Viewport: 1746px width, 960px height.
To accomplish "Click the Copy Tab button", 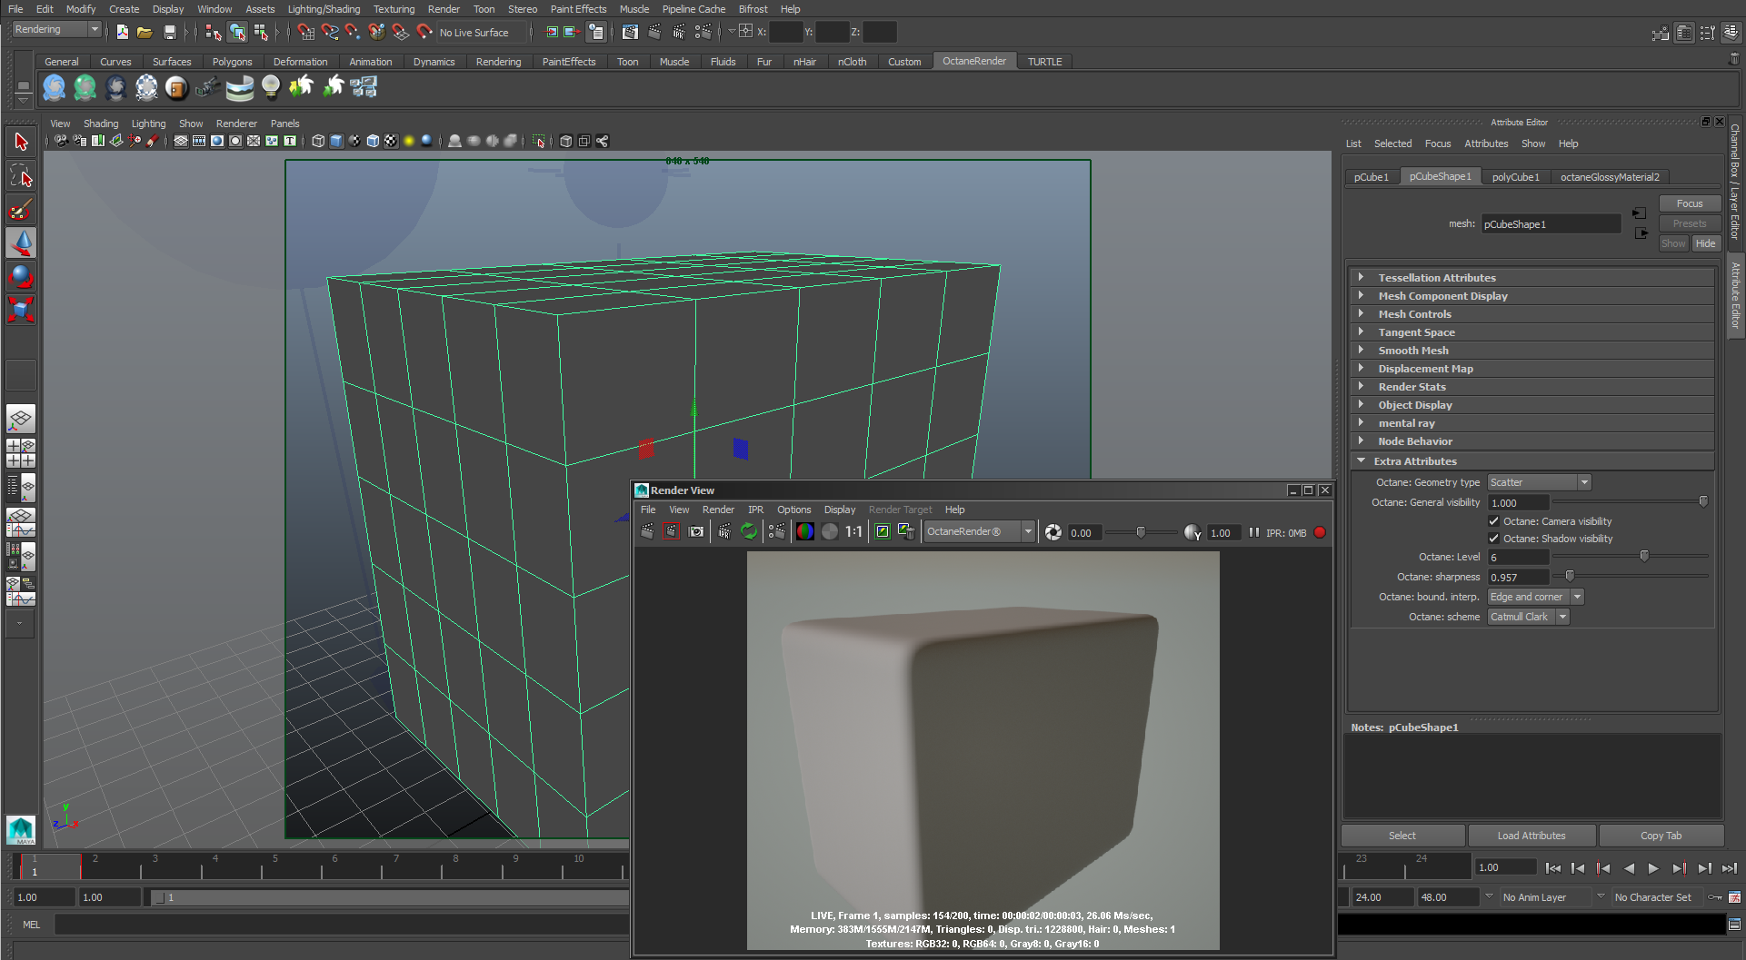I will tap(1661, 836).
